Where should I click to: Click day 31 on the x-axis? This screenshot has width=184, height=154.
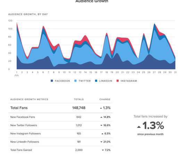[x=175, y=72]
